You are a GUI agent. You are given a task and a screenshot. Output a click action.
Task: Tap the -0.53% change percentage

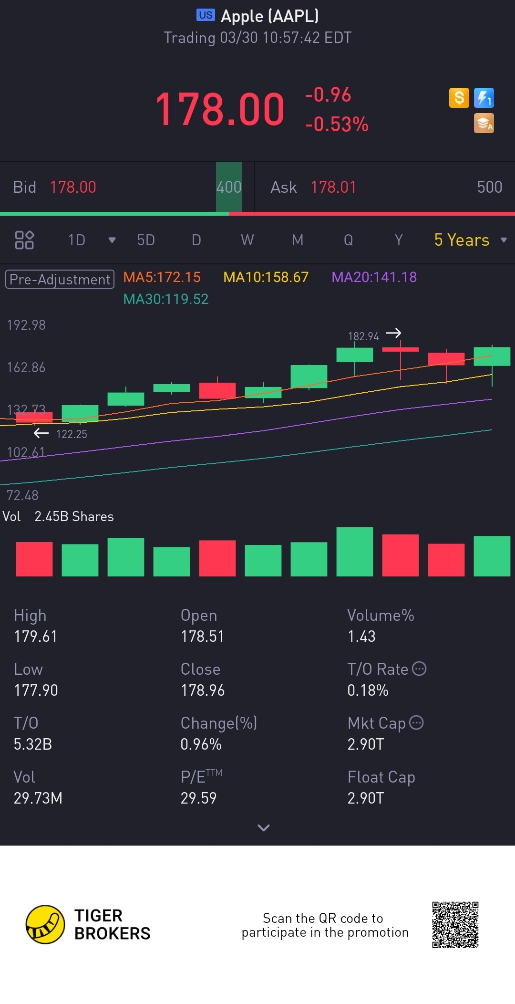(x=337, y=124)
